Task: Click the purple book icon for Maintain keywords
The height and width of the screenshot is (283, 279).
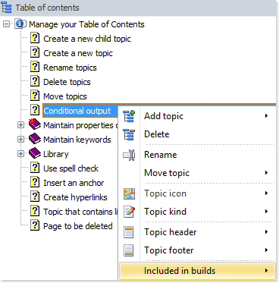Action: pyautogui.click(x=35, y=139)
